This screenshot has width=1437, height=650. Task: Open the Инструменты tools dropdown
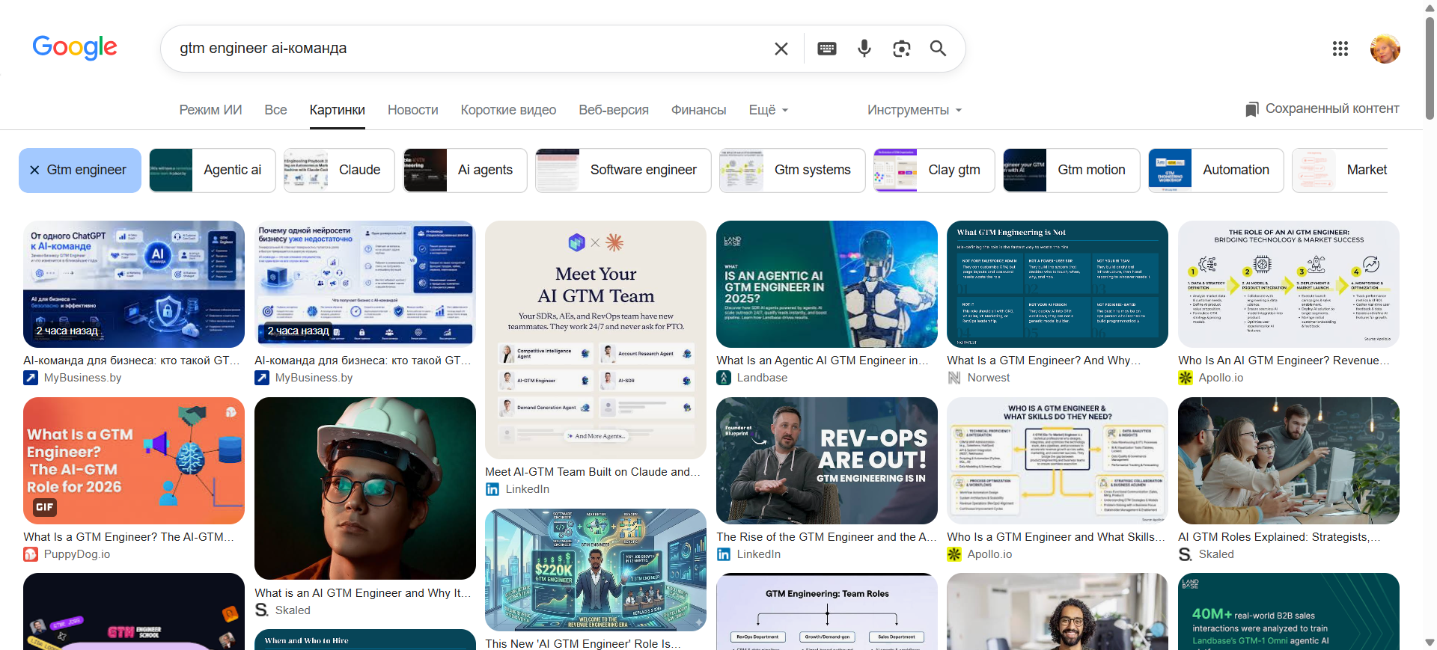pyautogui.click(x=915, y=110)
